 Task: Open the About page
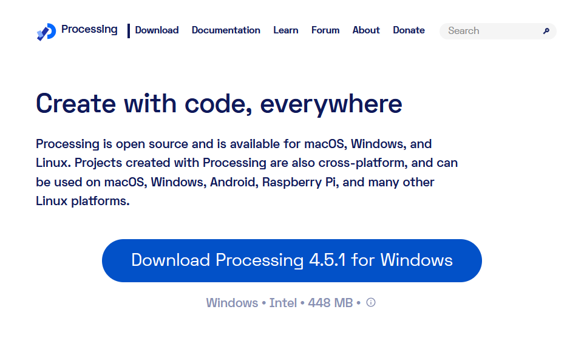pos(366,30)
